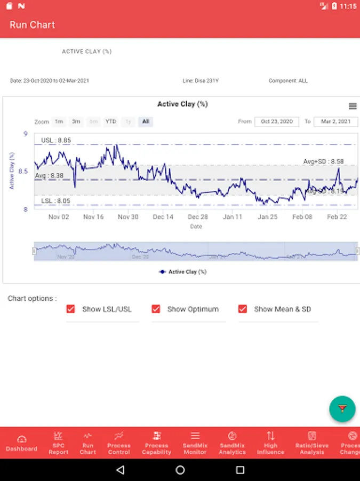The height and width of the screenshot is (481, 360).
Task: Open High Influence section
Action: [270, 443]
